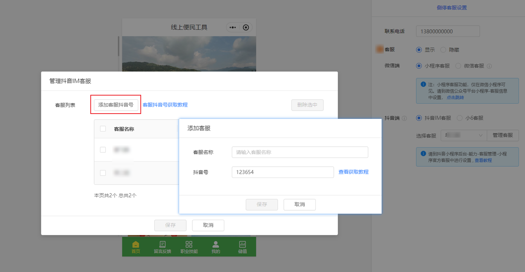The image size is (525, 272).
Task: Click 保存 in the 添加客服 dialog
Action: click(x=262, y=205)
